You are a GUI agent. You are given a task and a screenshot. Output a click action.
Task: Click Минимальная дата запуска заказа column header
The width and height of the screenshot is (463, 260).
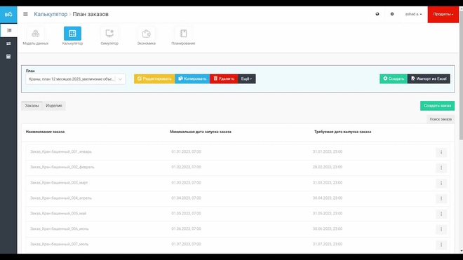201,132
